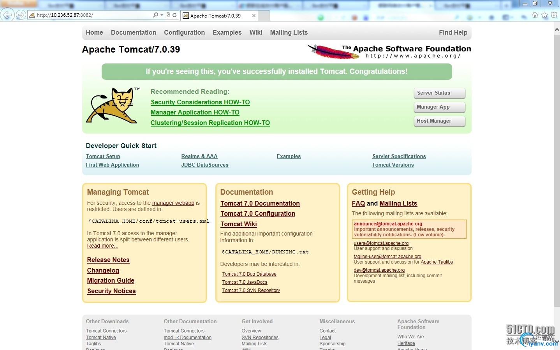Image resolution: width=560 pixels, height=350 pixels.
Task: Follow the manager webapp link
Action: point(173,203)
